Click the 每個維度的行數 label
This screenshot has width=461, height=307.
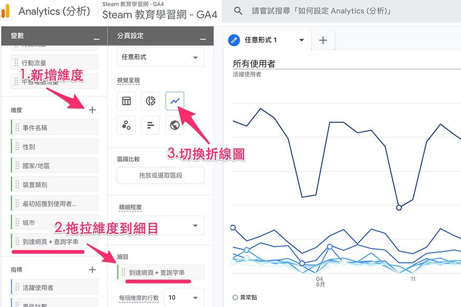coord(139,298)
